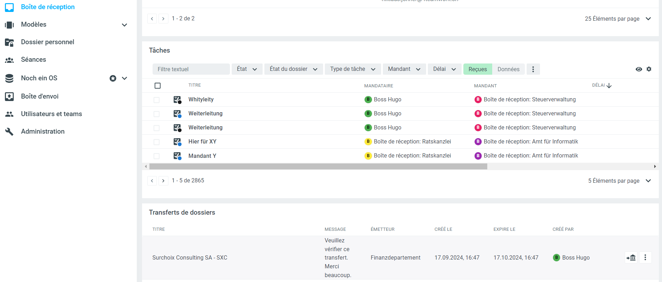This screenshot has width=662, height=282.
Task: Select the Reçues tab
Action: coord(477,69)
